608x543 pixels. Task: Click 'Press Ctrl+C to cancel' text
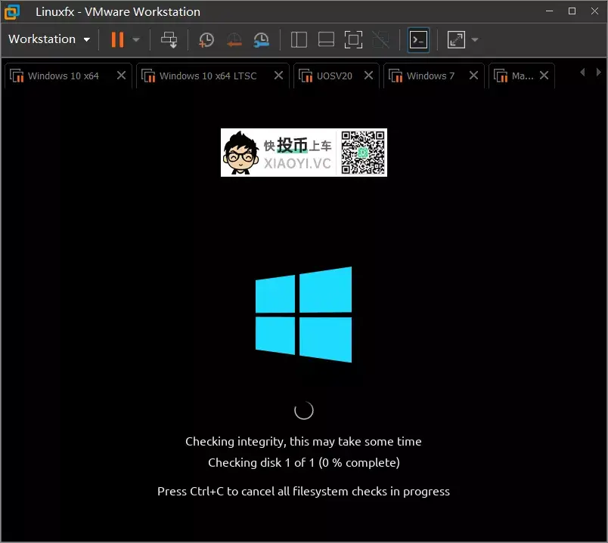(303, 491)
